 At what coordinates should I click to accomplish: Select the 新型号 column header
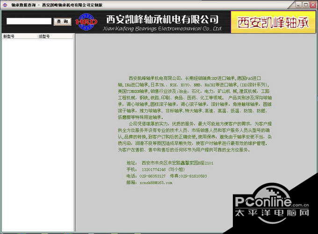(x=20, y=37)
